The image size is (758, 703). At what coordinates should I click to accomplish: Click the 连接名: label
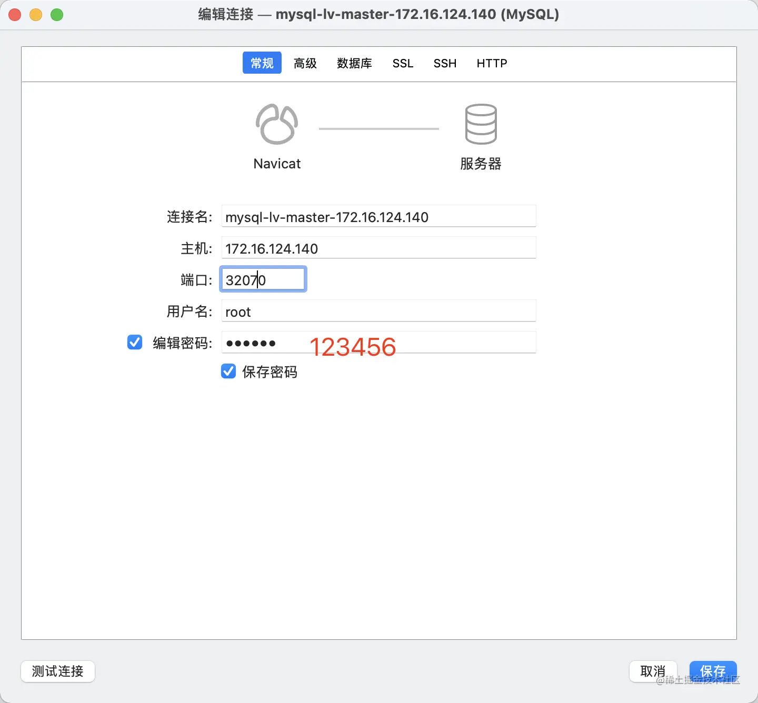189,217
